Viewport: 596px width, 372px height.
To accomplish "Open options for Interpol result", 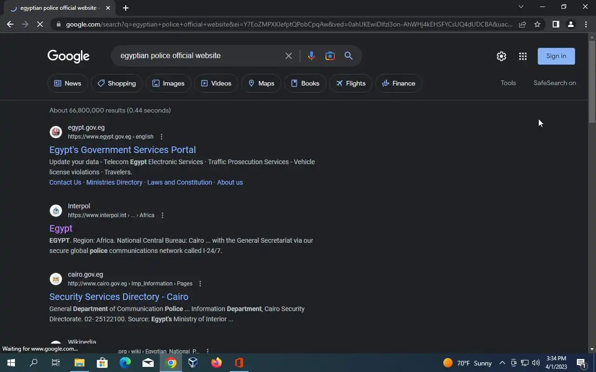I will pos(163,215).
